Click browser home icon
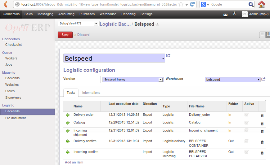 [x=262, y=4]
